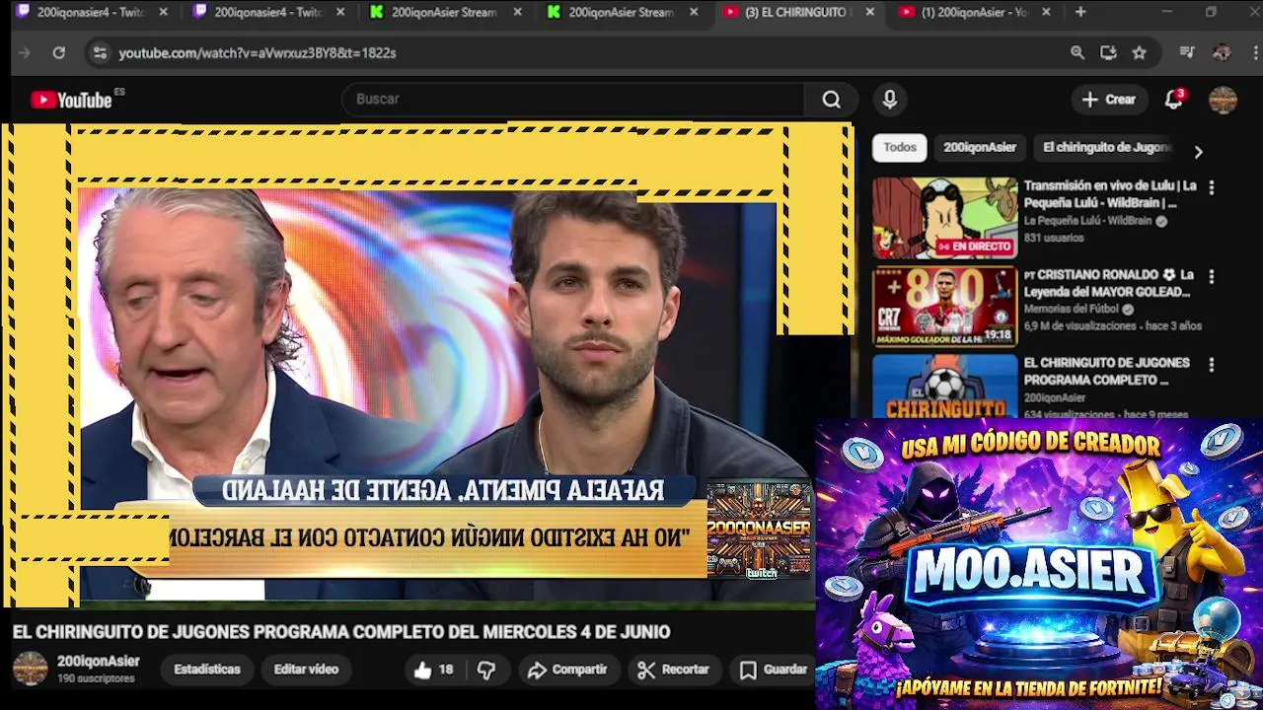Open the CR7 máximo goleador thumbnail
Viewport: 1263px width, 710px height.
click(x=944, y=307)
